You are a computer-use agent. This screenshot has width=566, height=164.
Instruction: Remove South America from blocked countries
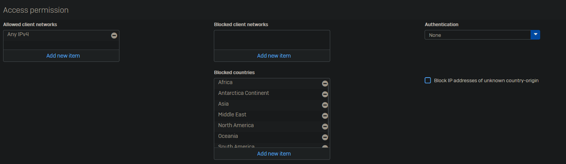325,147
